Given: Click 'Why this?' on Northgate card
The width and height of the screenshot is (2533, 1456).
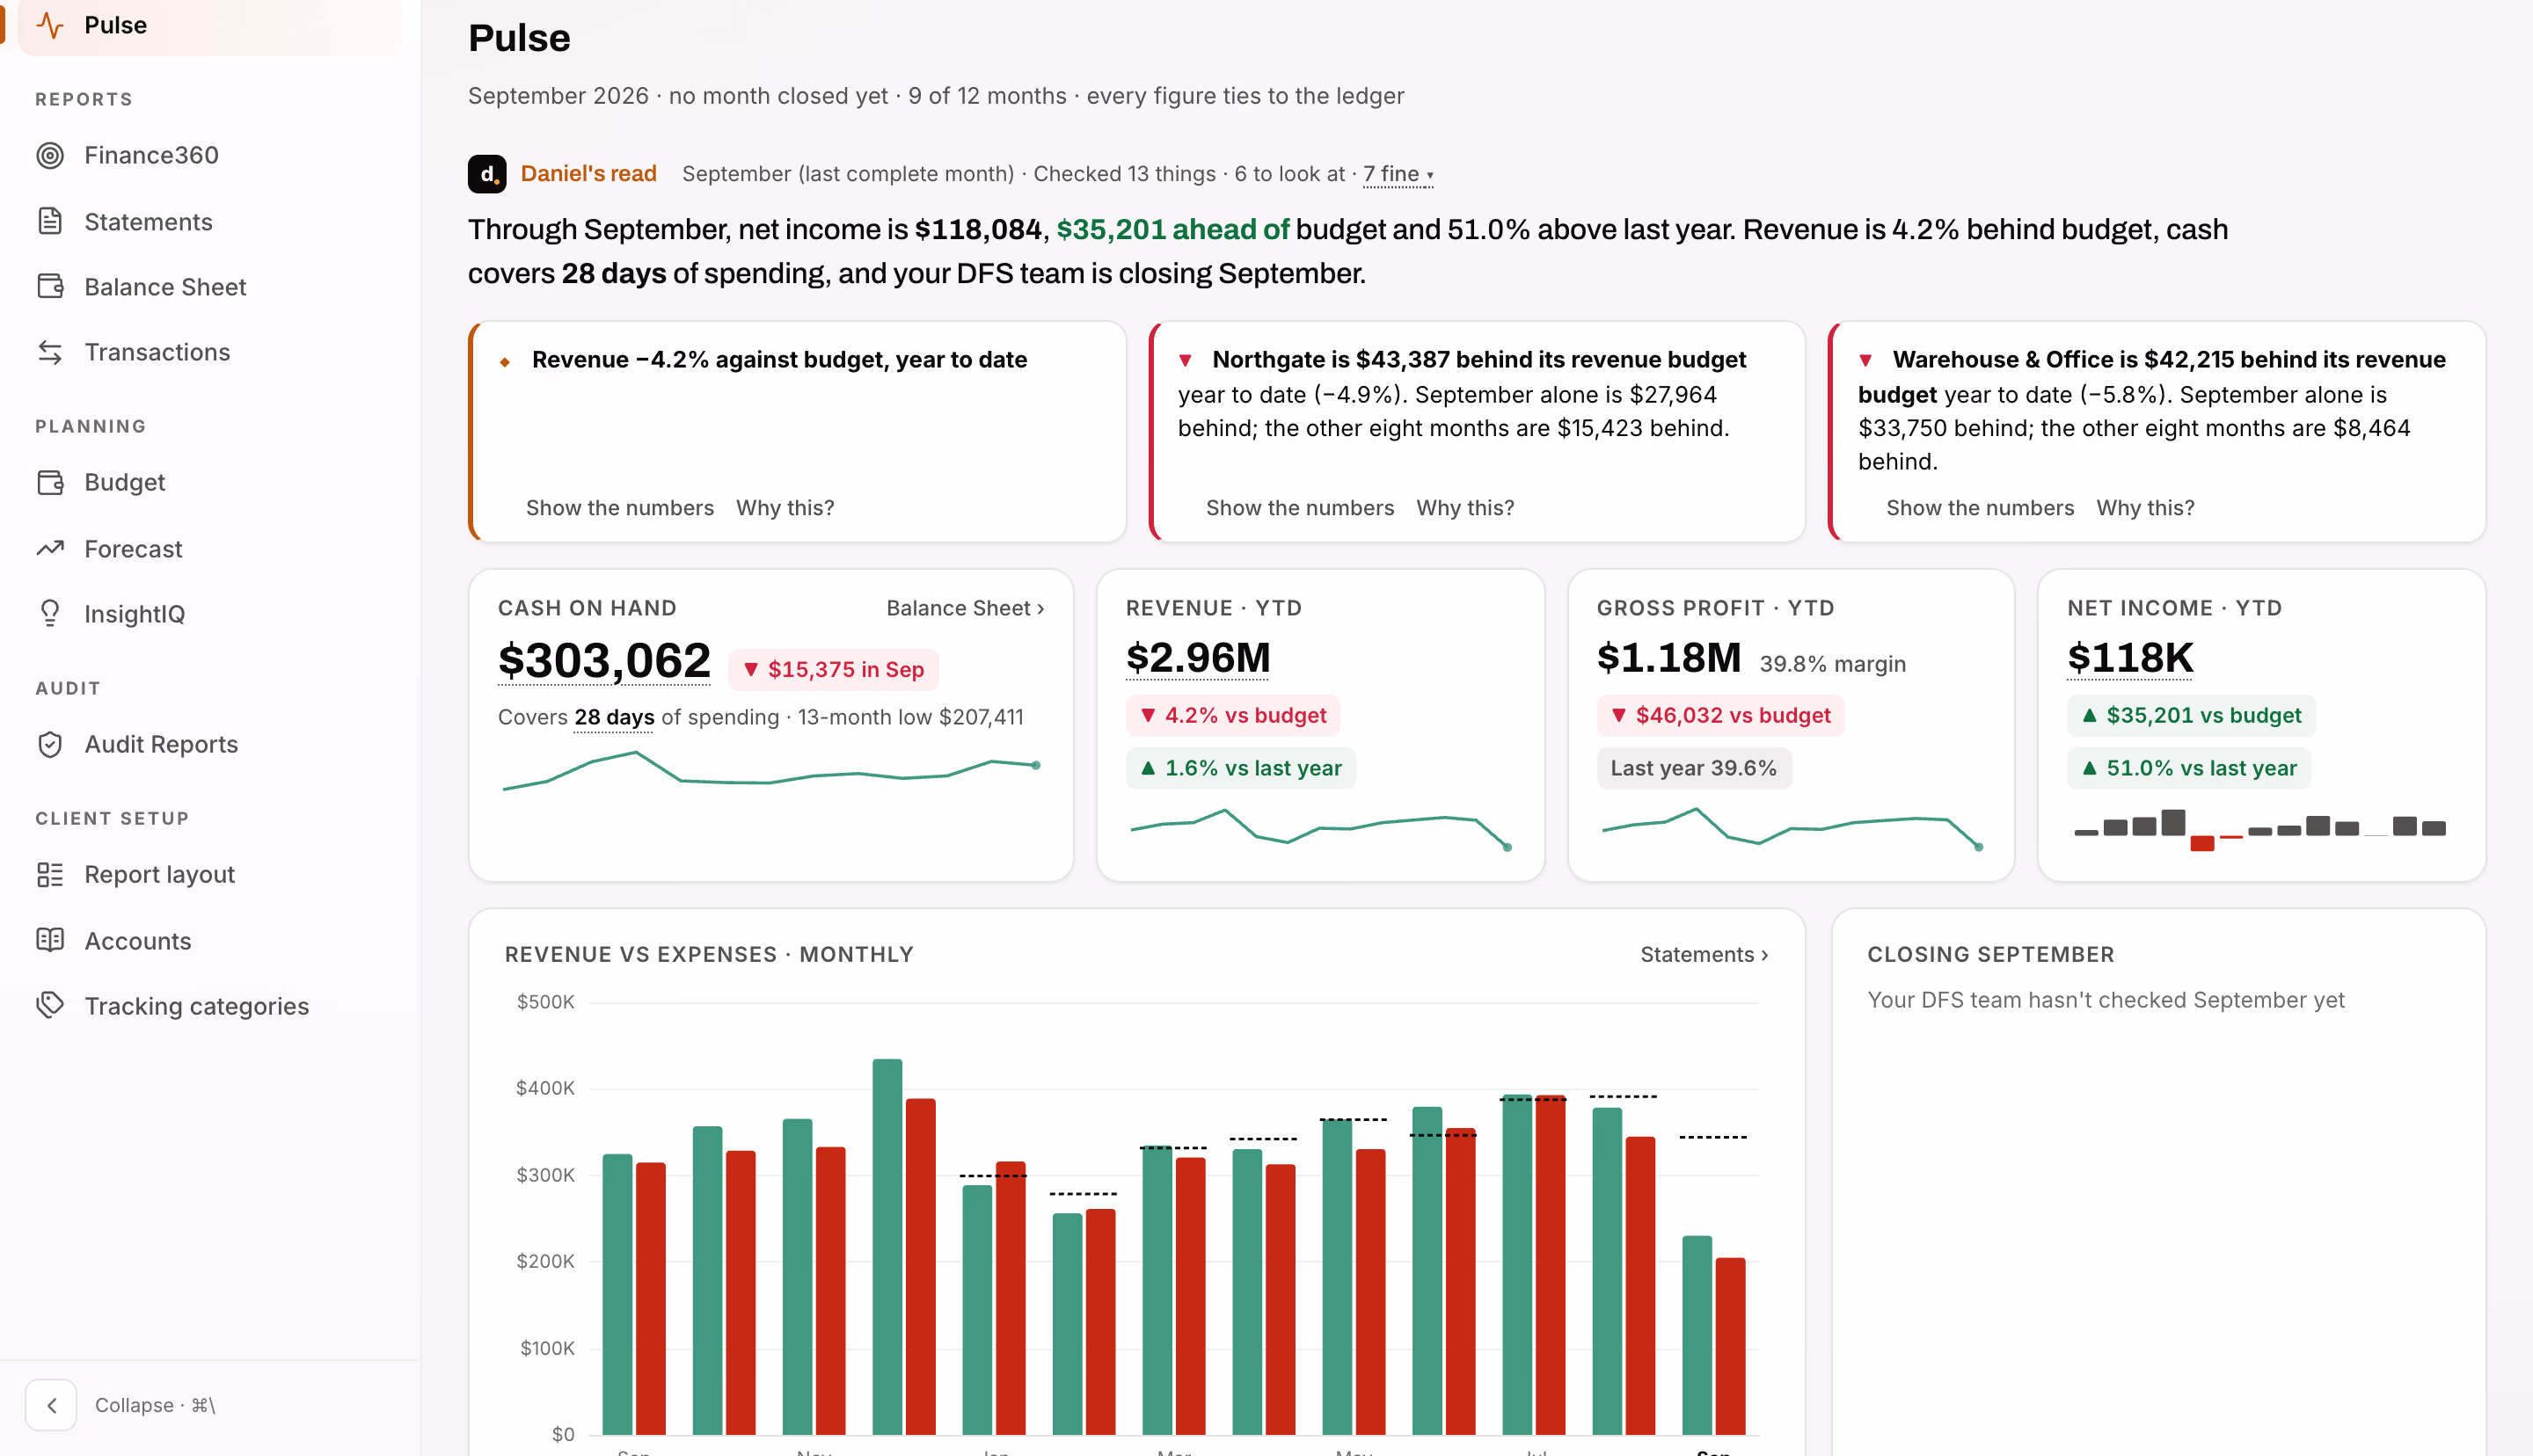Looking at the screenshot, I should pos(1465,508).
